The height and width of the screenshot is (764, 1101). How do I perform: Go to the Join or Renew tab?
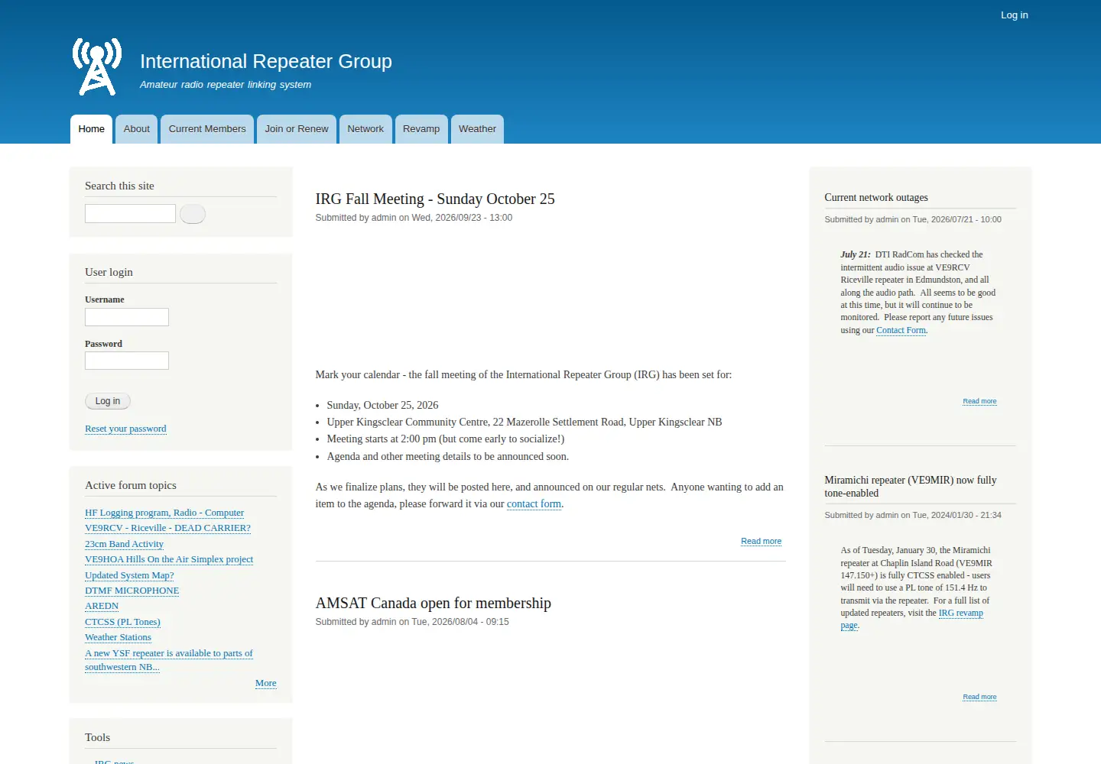(297, 129)
